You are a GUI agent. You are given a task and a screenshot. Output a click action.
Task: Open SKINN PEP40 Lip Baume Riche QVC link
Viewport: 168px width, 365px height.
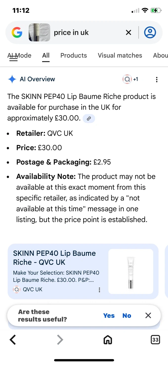pos(54,258)
